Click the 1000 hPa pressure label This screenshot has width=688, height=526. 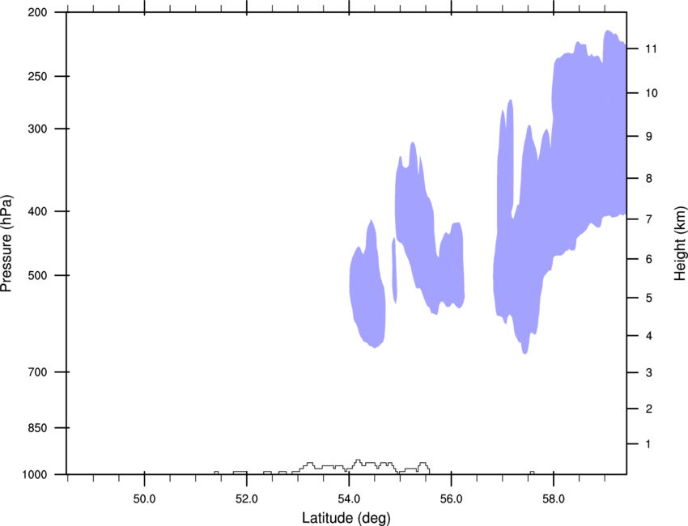pos(35,475)
